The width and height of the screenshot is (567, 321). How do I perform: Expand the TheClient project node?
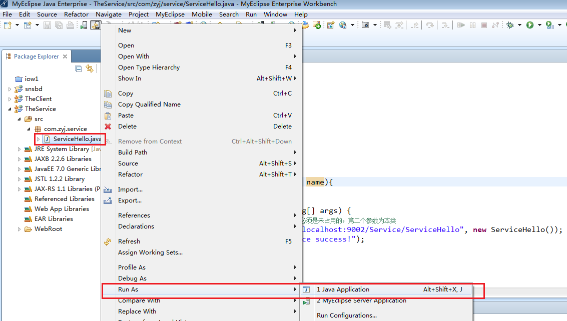click(10, 99)
